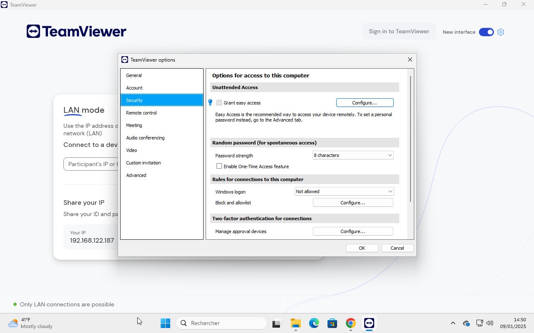
Task: Open File Explorer from the taskbar
Action: coord(295,323)
